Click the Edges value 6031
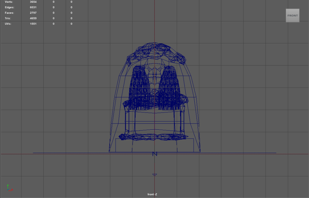This screenshot has height=198, width=309. tap(33, 7)
